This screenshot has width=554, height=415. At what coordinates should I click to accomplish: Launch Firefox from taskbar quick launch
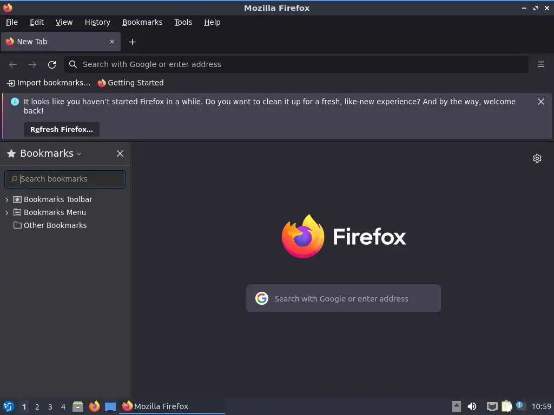point(94,406)
